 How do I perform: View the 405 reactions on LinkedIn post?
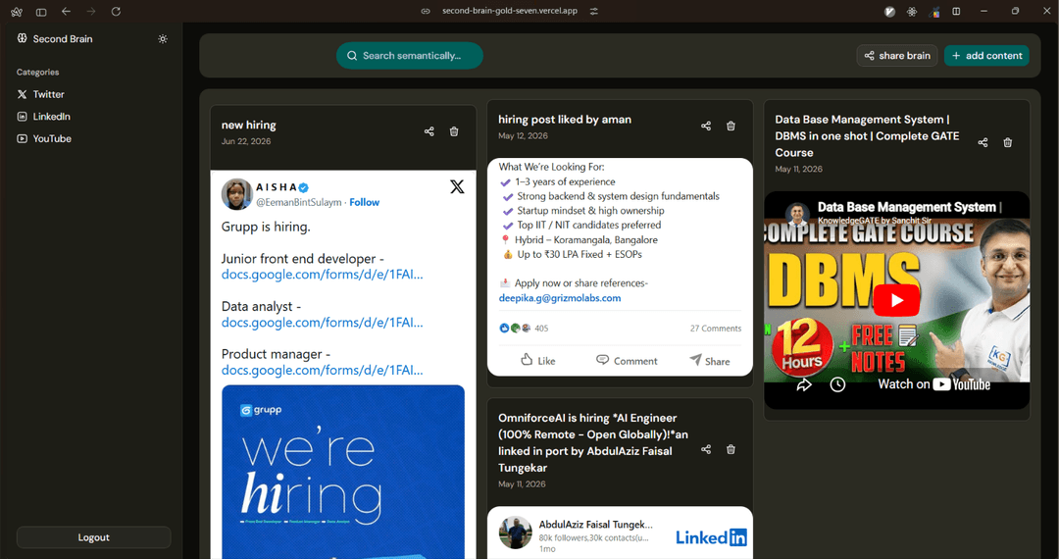click(x=524, y=329)
